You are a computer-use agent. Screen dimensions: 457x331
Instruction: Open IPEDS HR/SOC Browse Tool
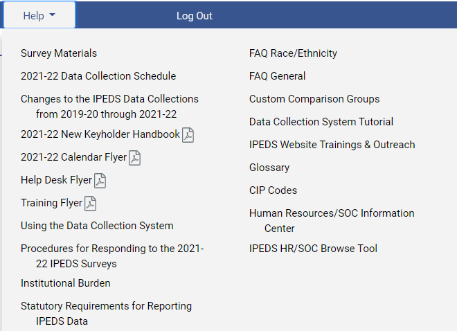point(313,249)
